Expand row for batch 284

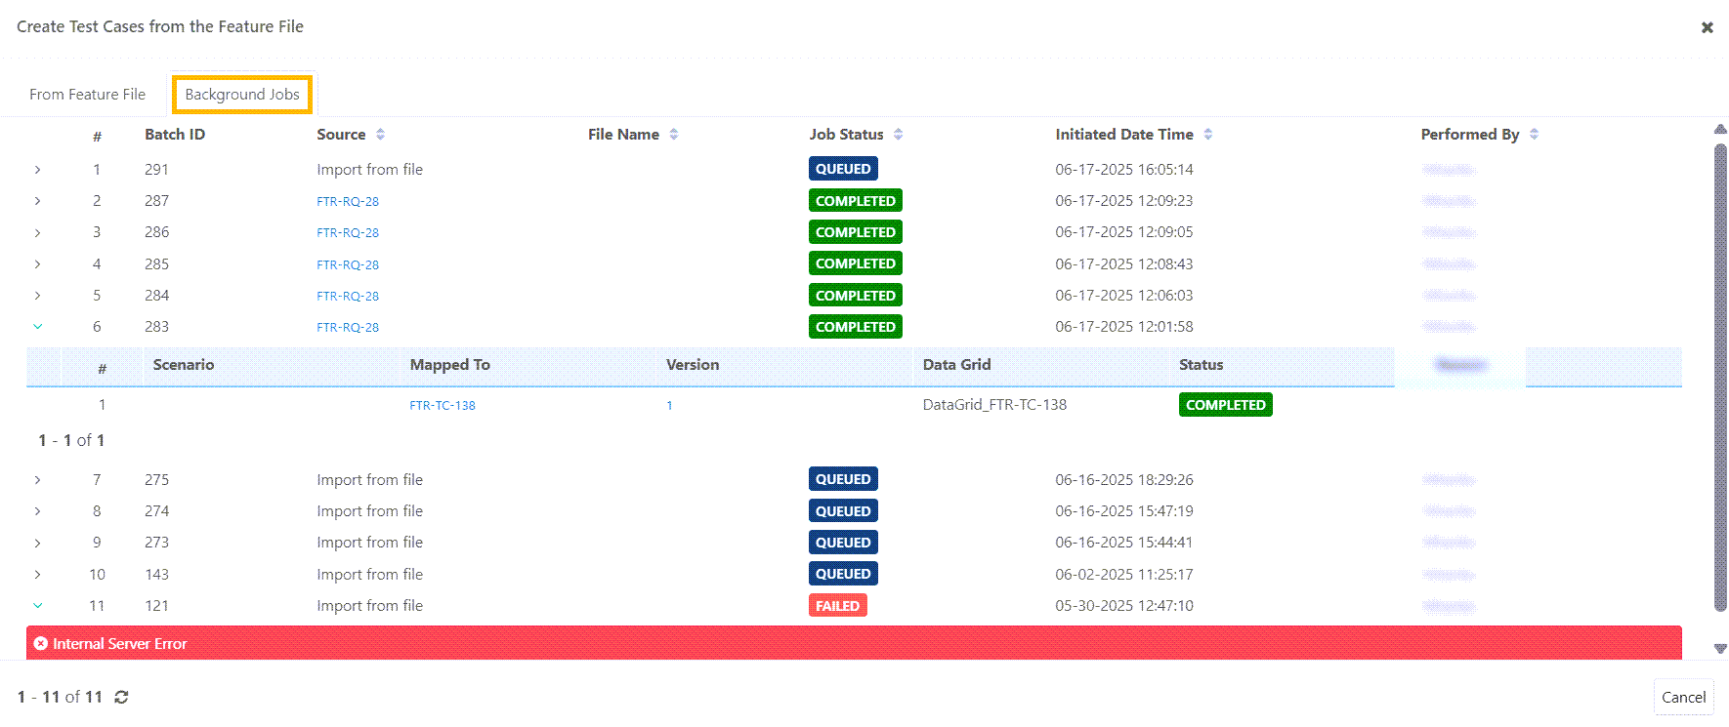click(x=37, y=296)
